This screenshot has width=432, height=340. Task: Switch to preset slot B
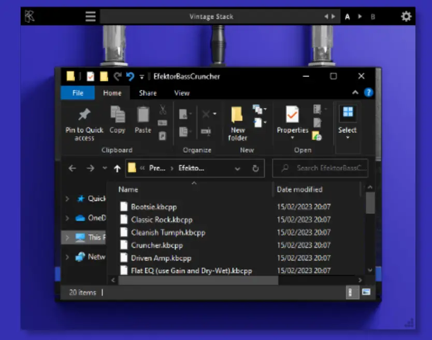(x=373, y=16)
